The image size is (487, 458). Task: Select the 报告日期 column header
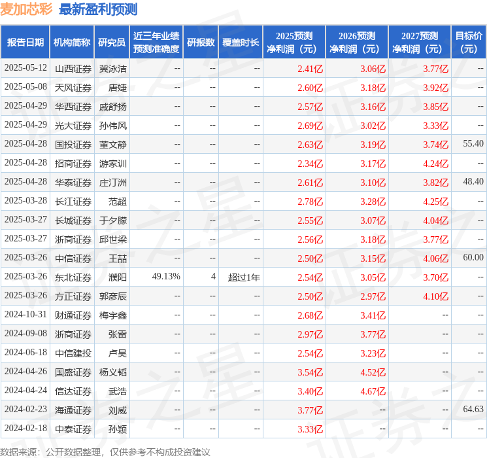click(25, 43)
